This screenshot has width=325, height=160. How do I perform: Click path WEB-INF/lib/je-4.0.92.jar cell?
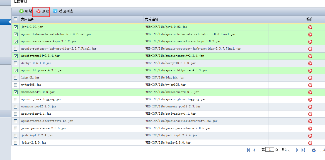[x=206, y=27]
